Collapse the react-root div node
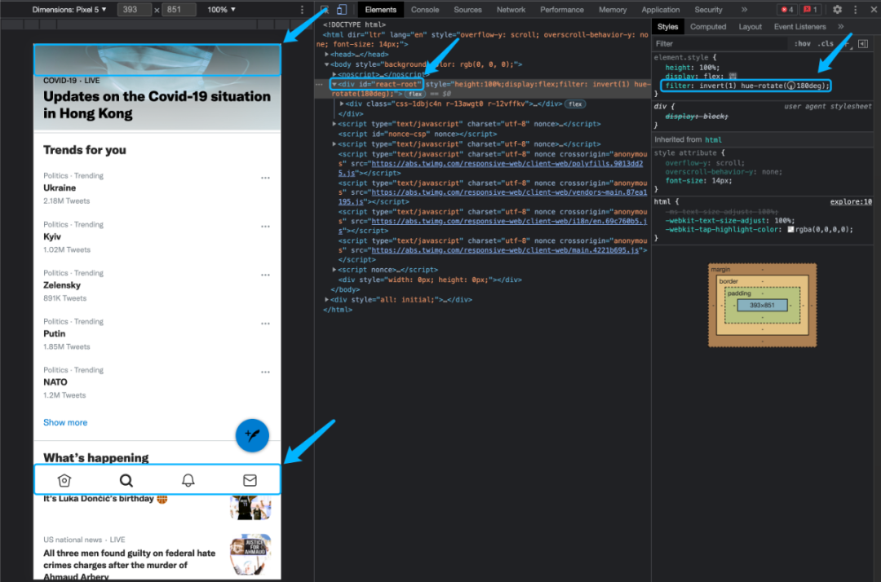Image resolution: width=881 pixels, height=582 pixels. pyautogui.click(x=334, y=84)
